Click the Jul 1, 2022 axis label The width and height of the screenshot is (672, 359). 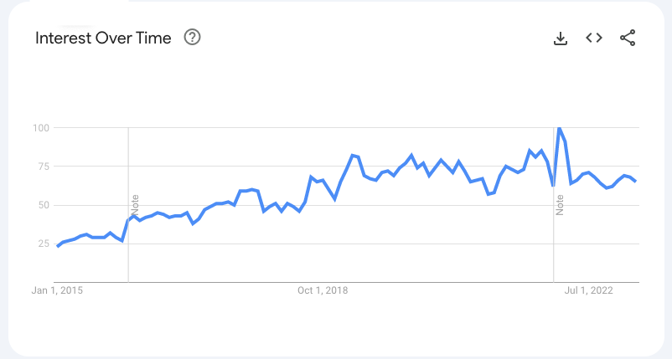click(589, 291)
